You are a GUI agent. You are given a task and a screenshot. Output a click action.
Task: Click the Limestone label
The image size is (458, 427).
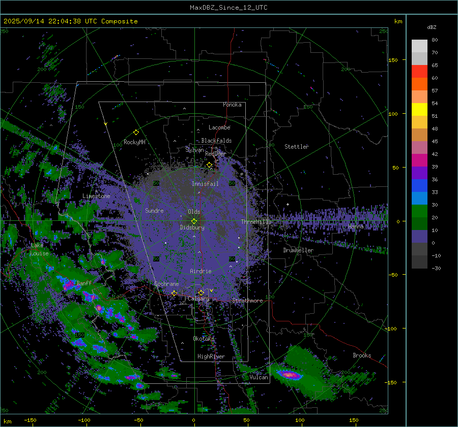pyautogui.click(x=96, y=196)
